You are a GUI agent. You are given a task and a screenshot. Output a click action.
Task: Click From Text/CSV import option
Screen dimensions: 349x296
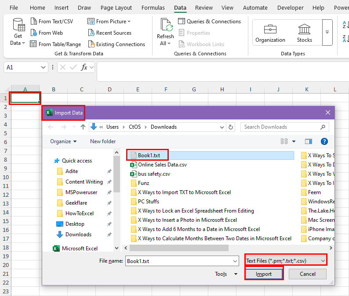(x=51, y=22)
